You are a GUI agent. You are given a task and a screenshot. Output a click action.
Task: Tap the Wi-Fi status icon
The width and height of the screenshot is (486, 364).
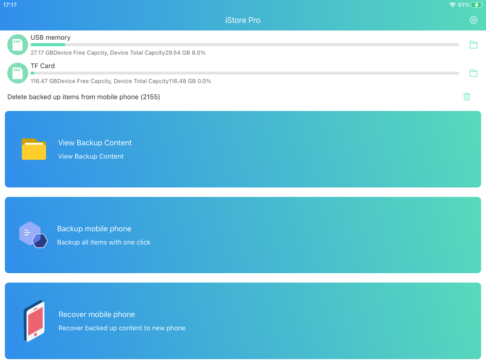[452, 5]
